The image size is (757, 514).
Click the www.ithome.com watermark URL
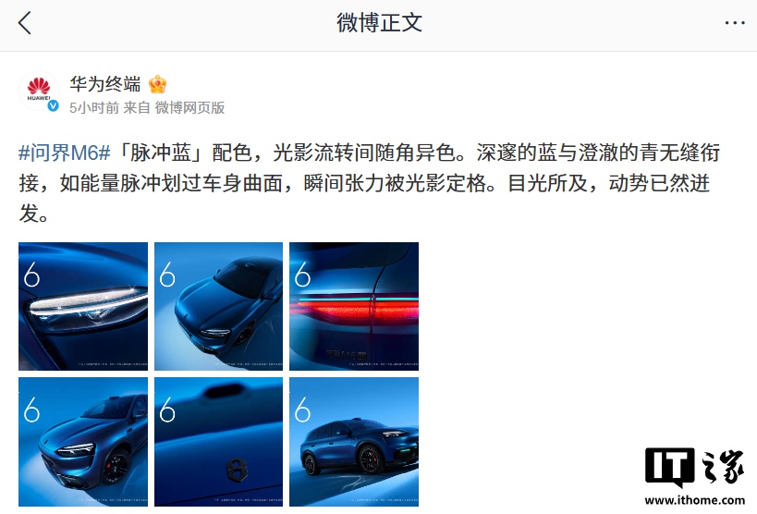tap(695, 500)
